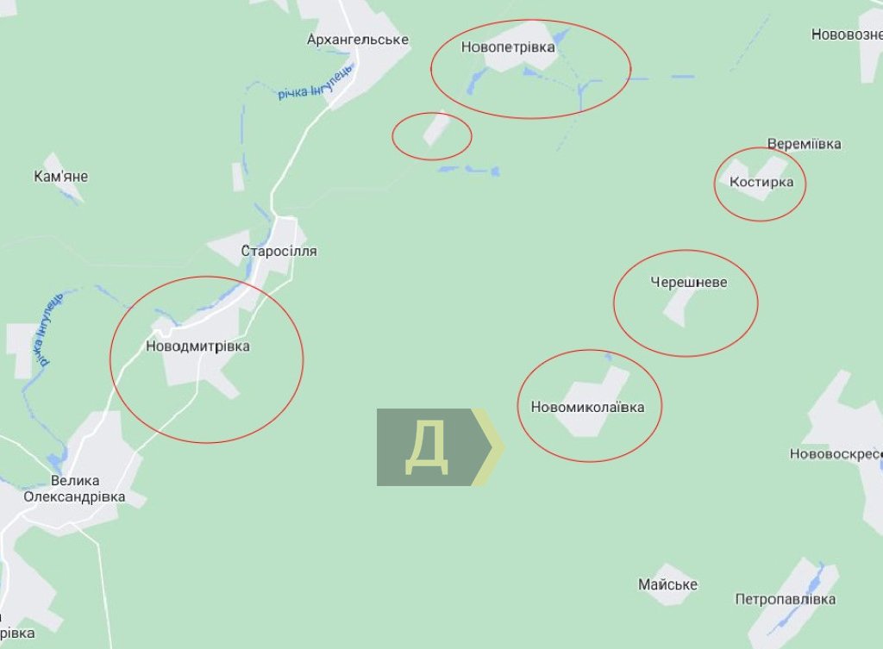Select the Кам'яне village label

pos(61,176)
